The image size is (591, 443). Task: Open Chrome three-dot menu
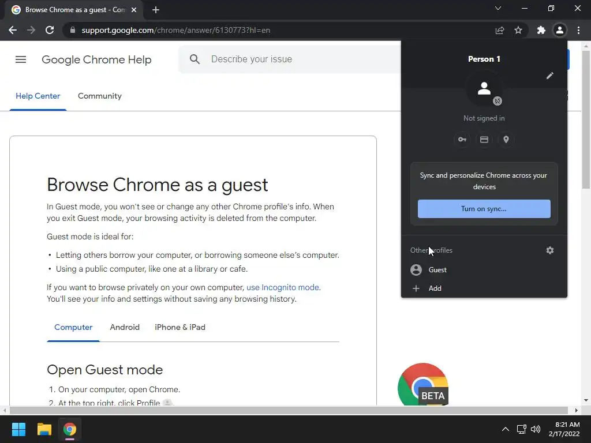coord(578,30)
